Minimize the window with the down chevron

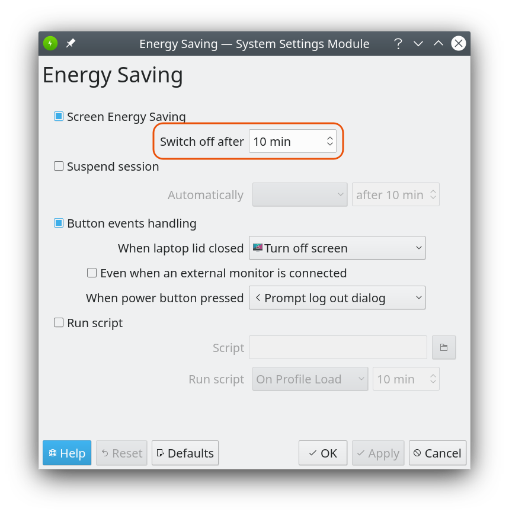pos(418,44)
